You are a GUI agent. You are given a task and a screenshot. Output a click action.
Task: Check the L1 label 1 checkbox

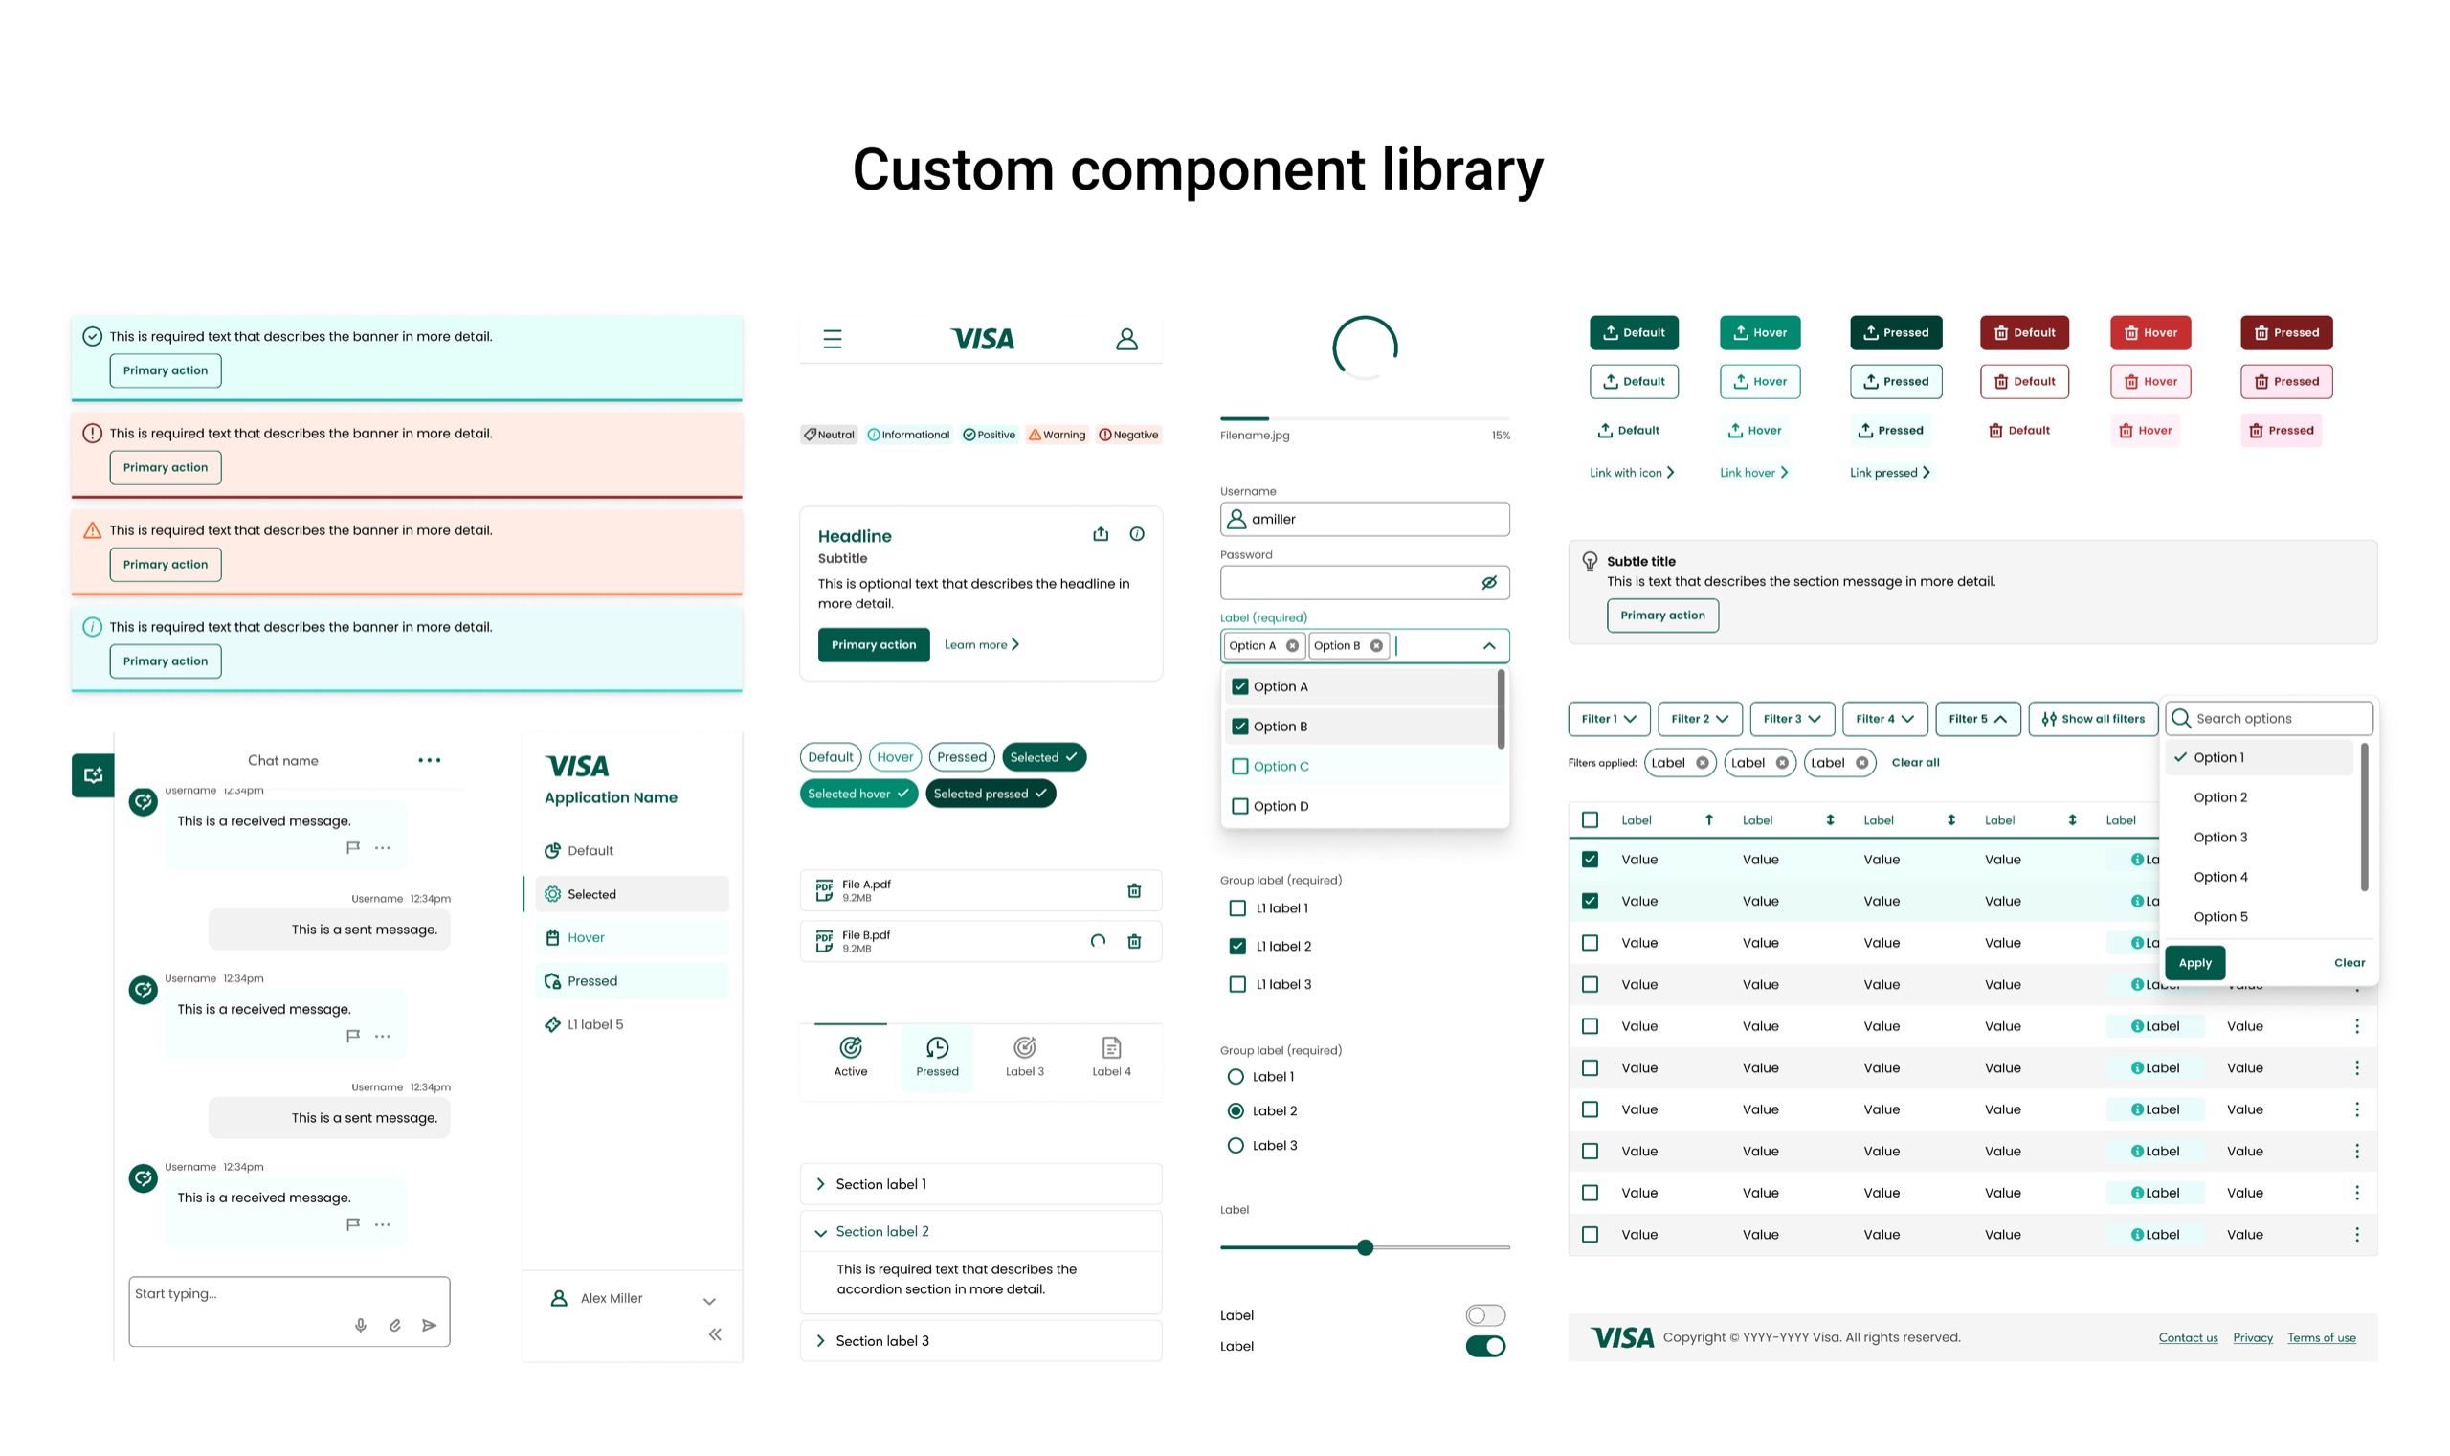pos(1237,908)
